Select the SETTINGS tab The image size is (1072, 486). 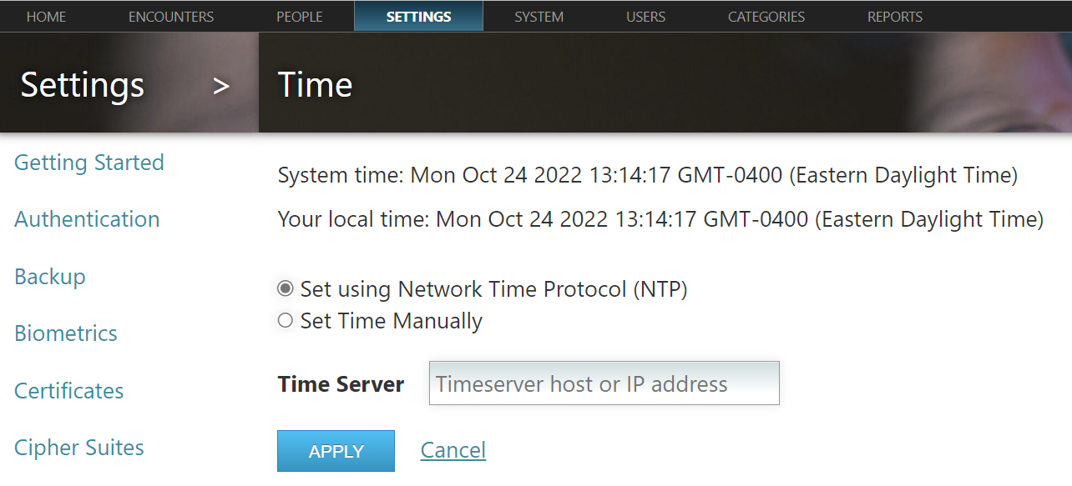click(x=419, y=17)
